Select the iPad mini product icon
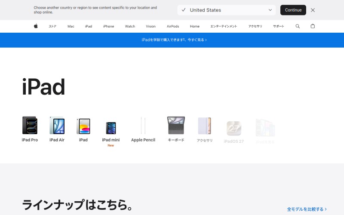The height and width of the screenshot is (215, 344). pos(111,128)
